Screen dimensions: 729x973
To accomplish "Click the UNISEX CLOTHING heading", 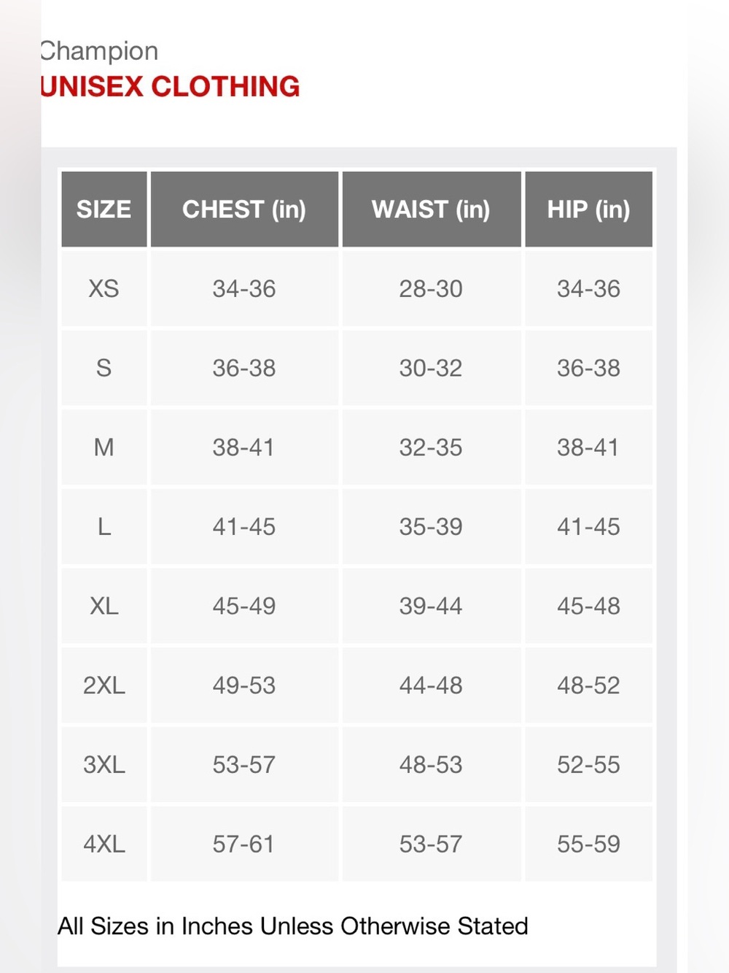I will click(170, 87).
